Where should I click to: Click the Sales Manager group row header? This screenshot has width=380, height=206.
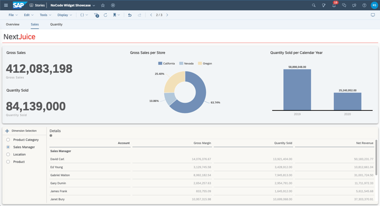pyautogui.click(x=61, y=151)
